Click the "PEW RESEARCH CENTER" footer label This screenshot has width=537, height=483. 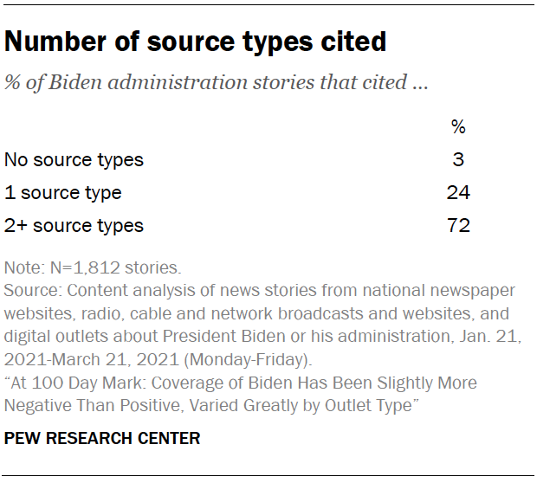coord(102,438)
